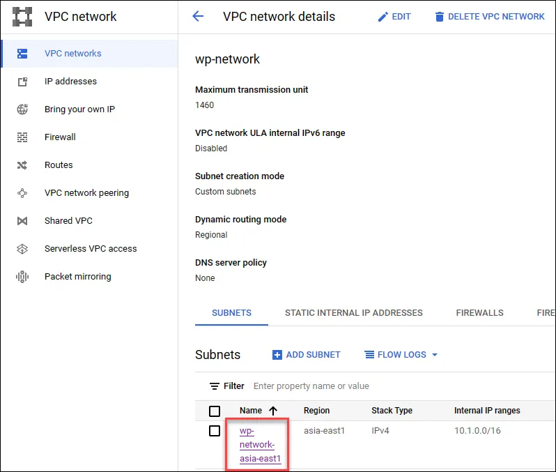Click the Firewall brick-wall icon

[x=22, y=137]
